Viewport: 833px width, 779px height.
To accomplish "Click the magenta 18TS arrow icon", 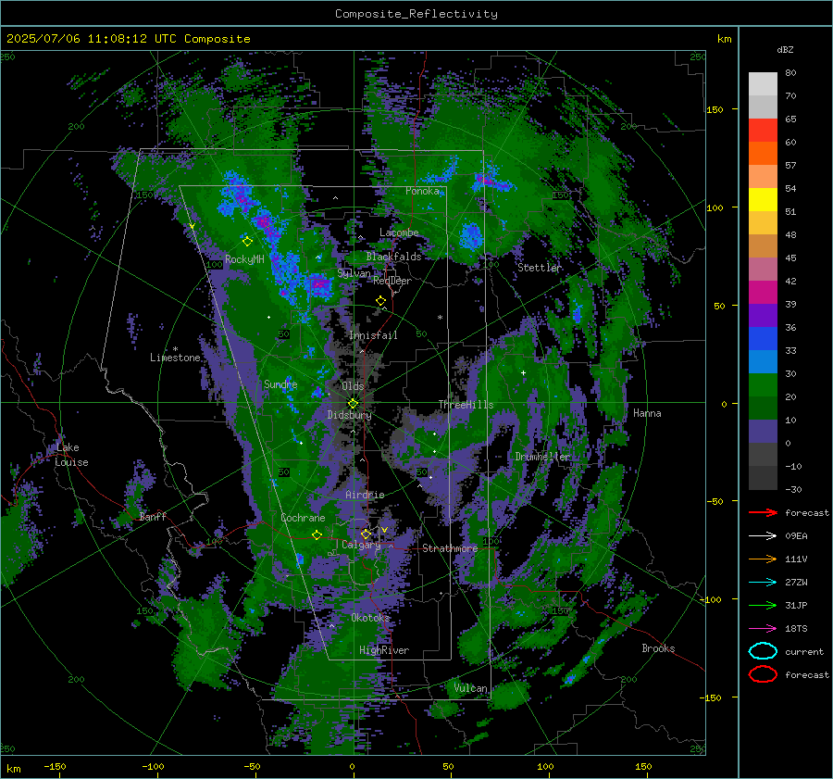I will tap(763, 628).
